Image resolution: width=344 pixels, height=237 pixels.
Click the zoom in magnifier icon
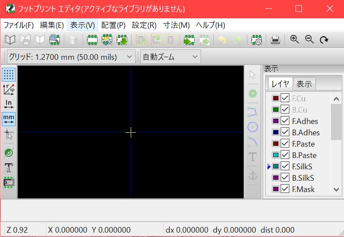[x=294, y=40]
